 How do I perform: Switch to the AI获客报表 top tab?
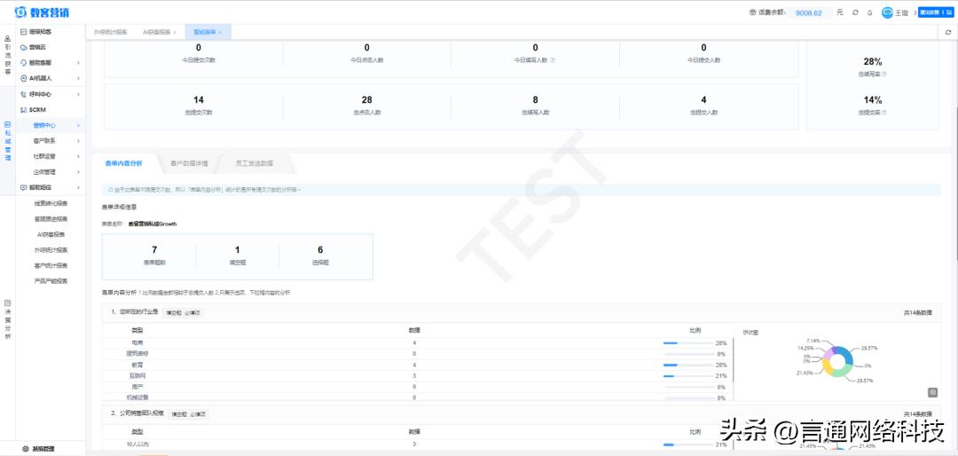point(156,32)
